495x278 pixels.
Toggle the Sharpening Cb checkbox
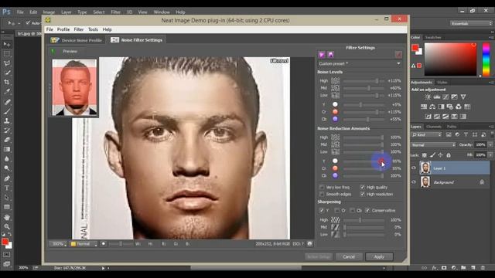tap(353, 210)
